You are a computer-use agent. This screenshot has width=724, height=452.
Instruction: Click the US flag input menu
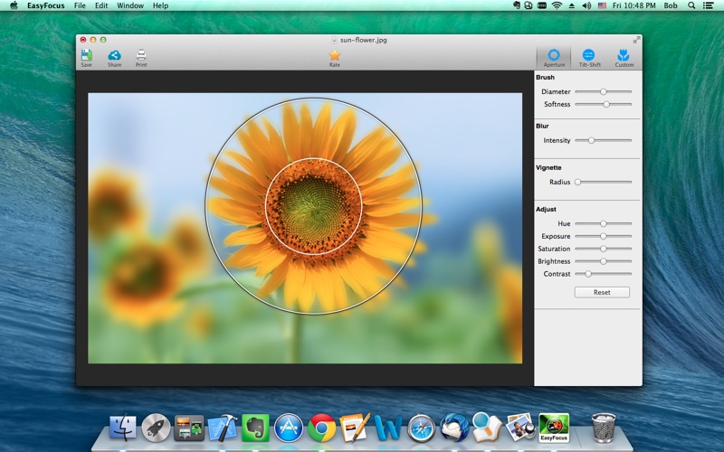pos(602,5)
